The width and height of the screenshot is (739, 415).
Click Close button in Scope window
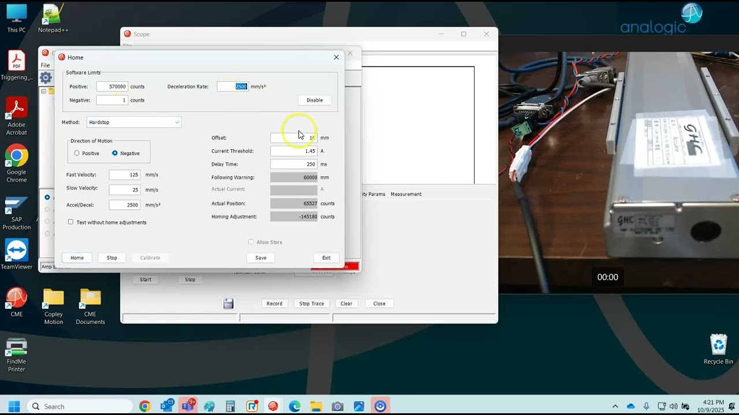click(x=379, y=304)
